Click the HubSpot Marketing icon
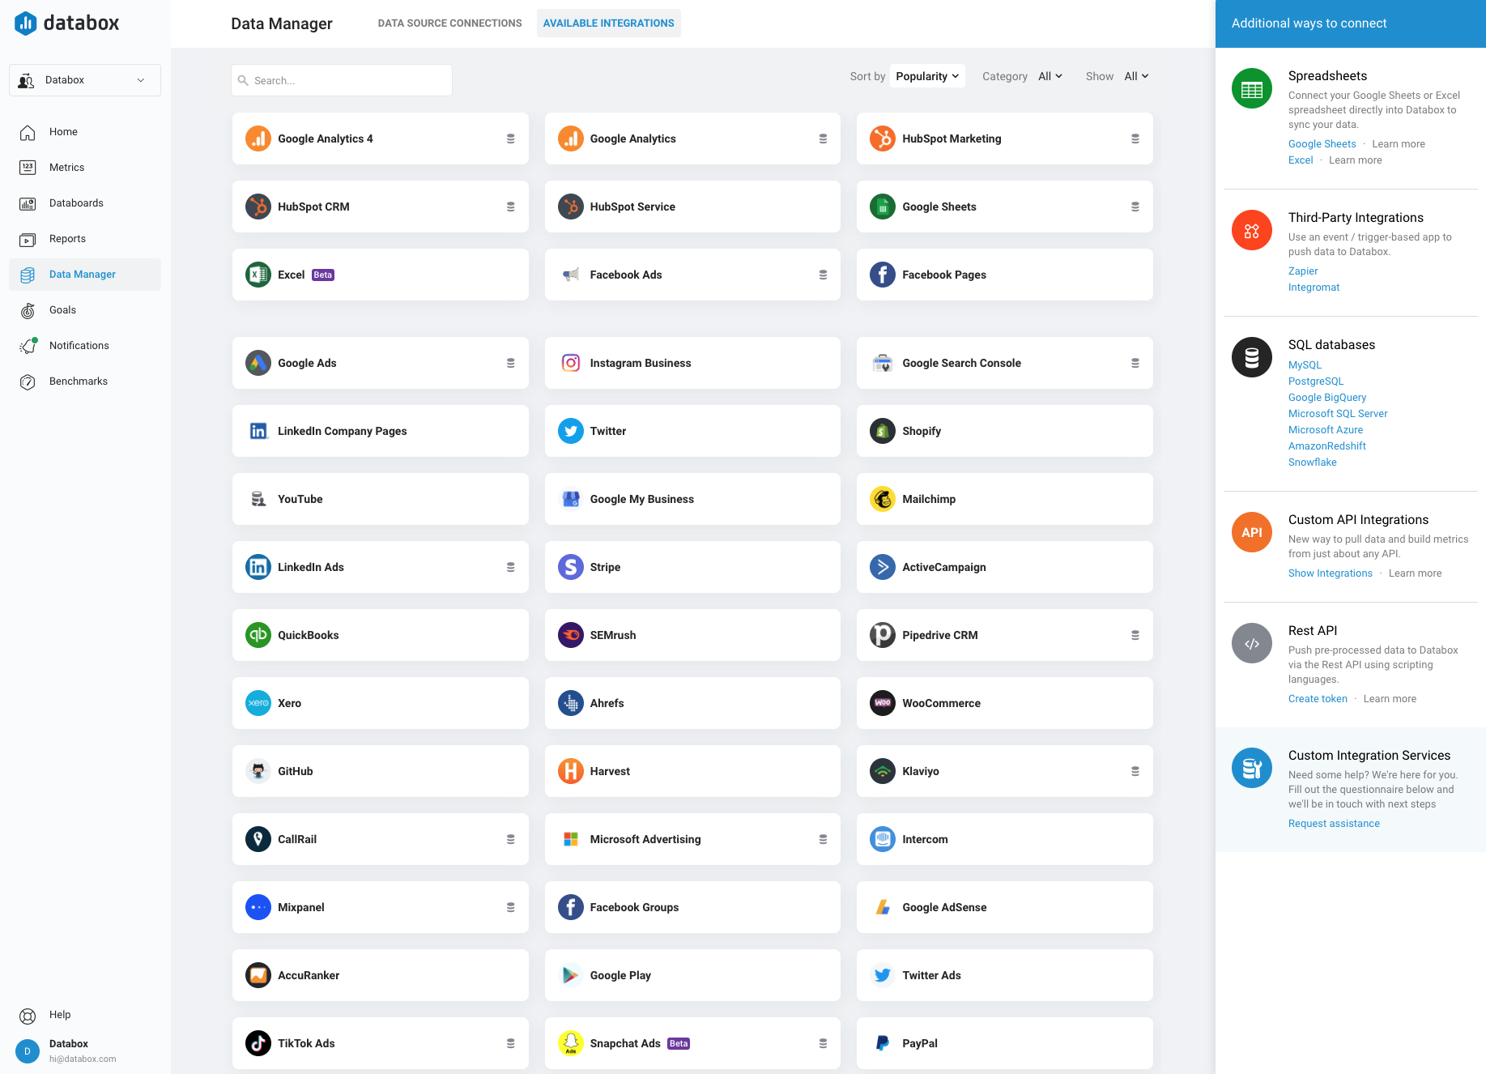1486x1074 pixels. point(883,139)
